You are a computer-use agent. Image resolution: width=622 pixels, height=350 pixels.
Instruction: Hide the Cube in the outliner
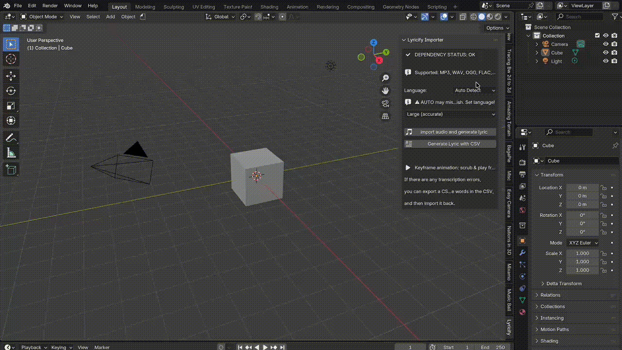coord(605,52)
